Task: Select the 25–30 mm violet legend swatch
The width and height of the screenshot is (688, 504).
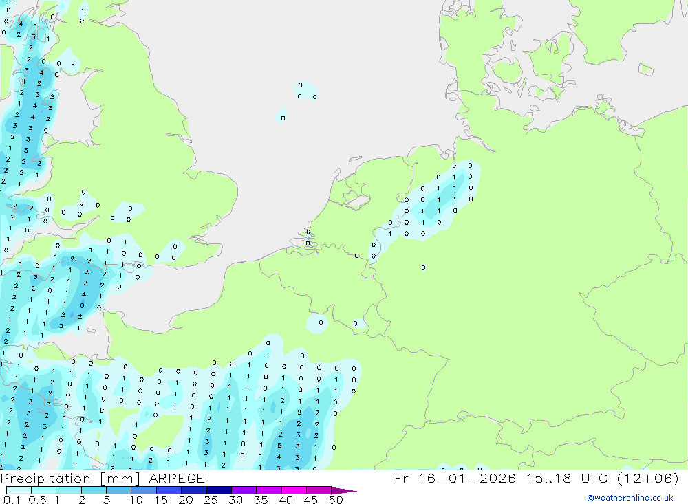Action: coord(219,490)
